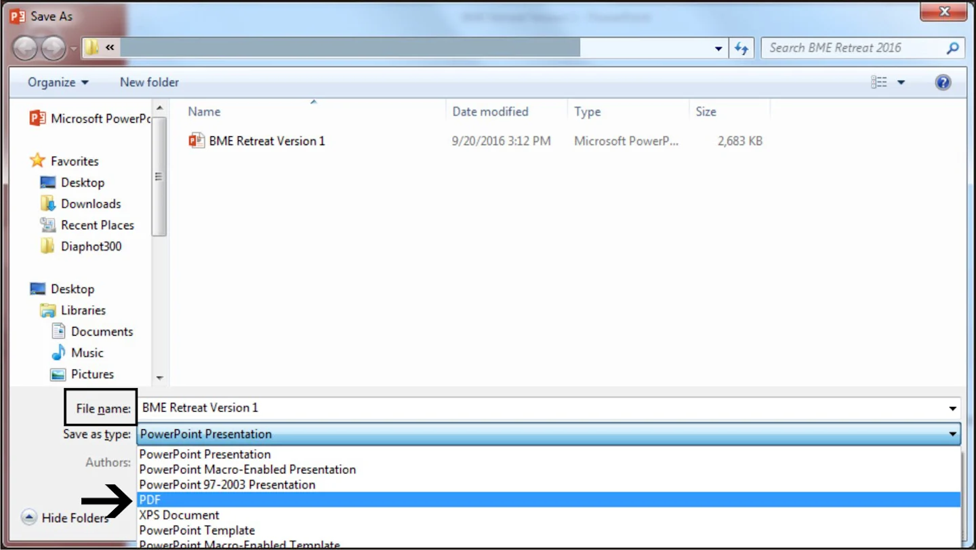Select Favorites in the navigation pane

pos(64,161)
